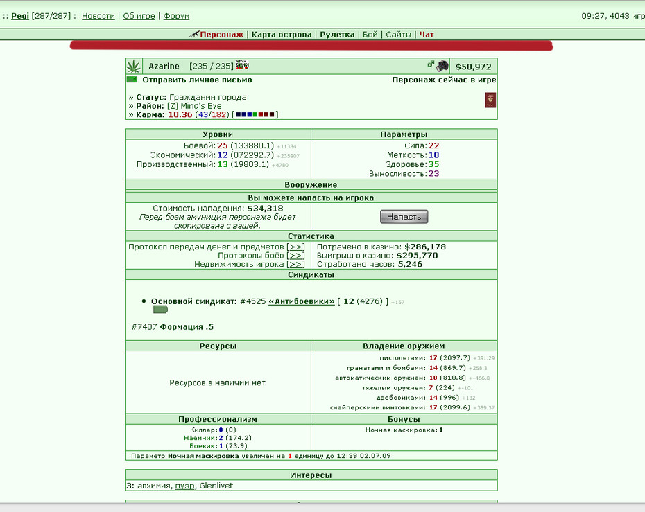Click the Ресурсов в наличии нет text

(218, 383)
